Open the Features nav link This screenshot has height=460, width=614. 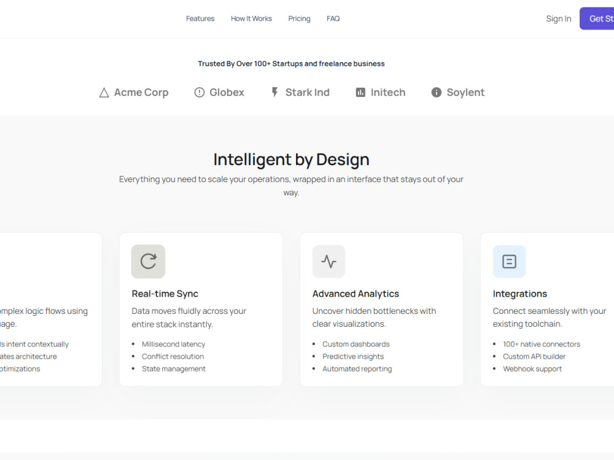pos(200,18)
